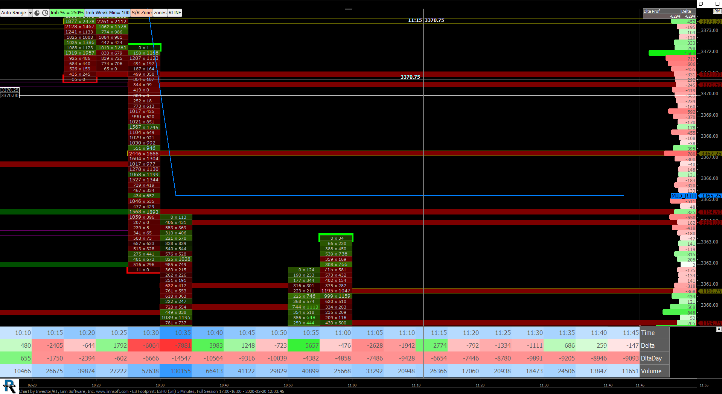Click footprint cell 744 x 1112
The height and width of the screenshot is (394, 722).
coord(304,307)
